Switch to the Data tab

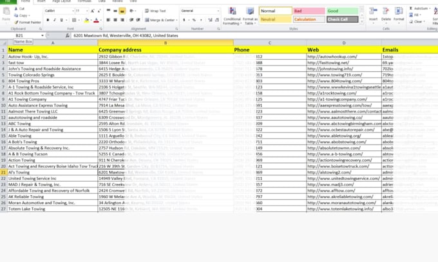(x=102, y=1)
